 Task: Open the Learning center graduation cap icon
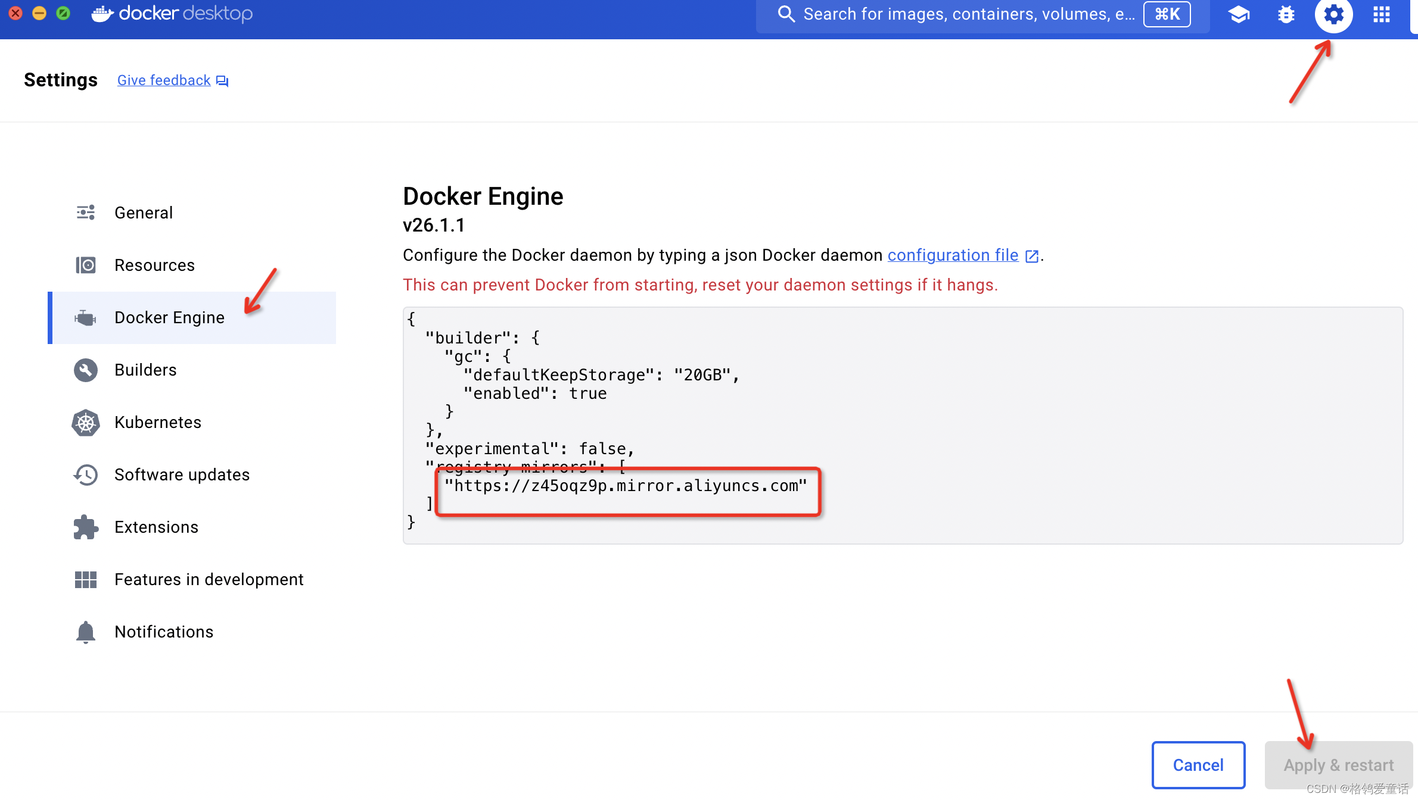(1239, 14)
